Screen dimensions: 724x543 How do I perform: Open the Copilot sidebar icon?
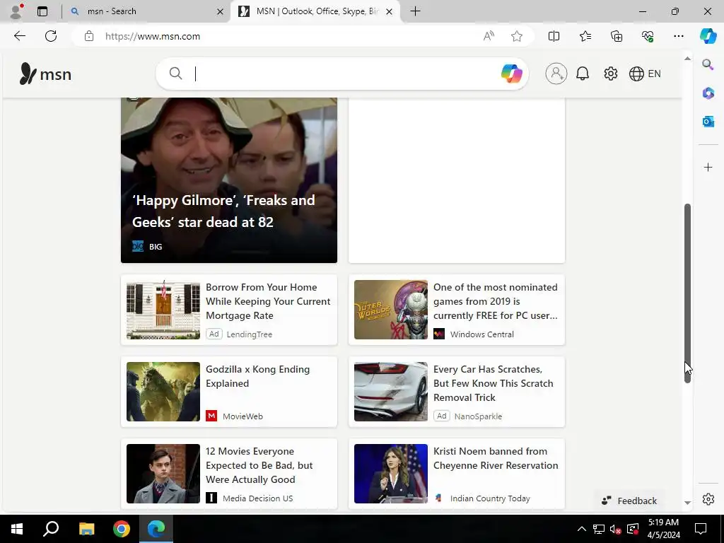pos(708,36)
